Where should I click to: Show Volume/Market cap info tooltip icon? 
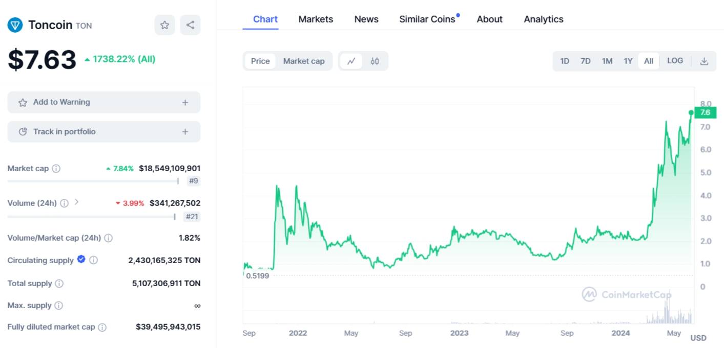click(109, 238)
